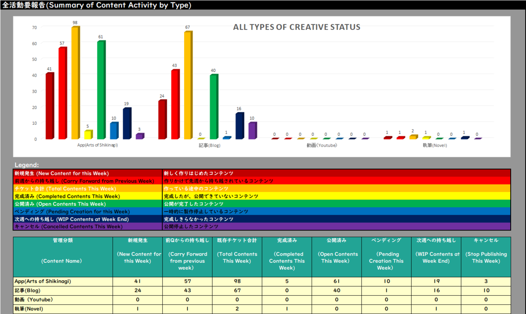
Task: Click cell 41 in App table row
Action: coord(138,281)
